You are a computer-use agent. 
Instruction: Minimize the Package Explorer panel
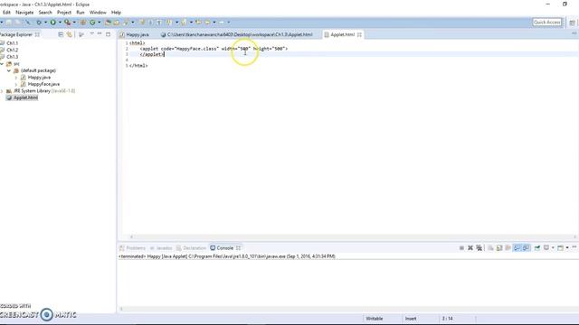pyautogui.click(x=100, y=34)
